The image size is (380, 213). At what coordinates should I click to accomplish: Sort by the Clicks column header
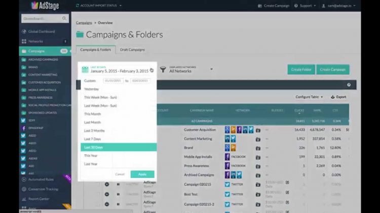299,111
